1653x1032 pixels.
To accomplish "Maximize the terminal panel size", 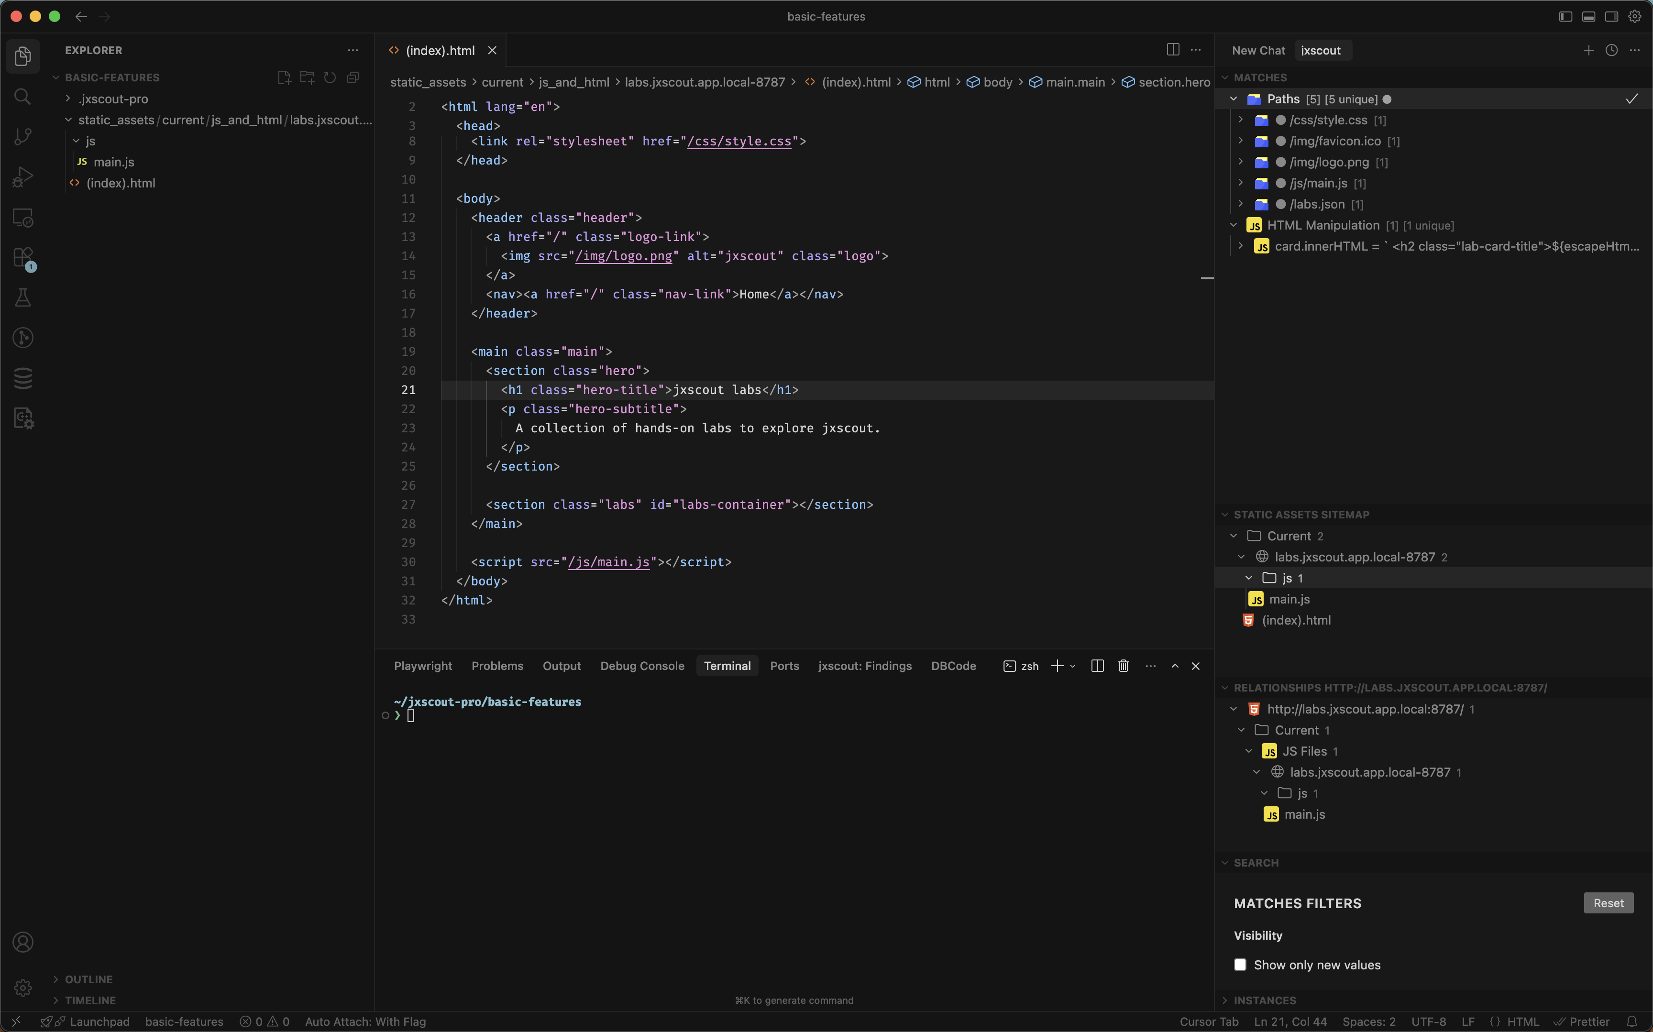I will point(1175,666).
